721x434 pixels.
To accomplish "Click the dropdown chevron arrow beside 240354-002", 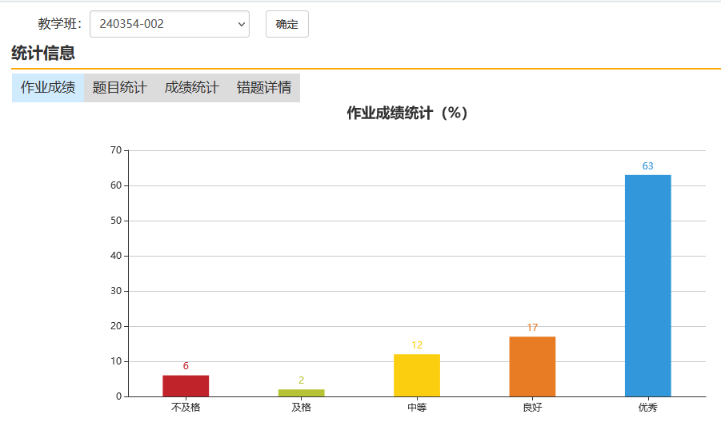I will click(x=241, y=24).
